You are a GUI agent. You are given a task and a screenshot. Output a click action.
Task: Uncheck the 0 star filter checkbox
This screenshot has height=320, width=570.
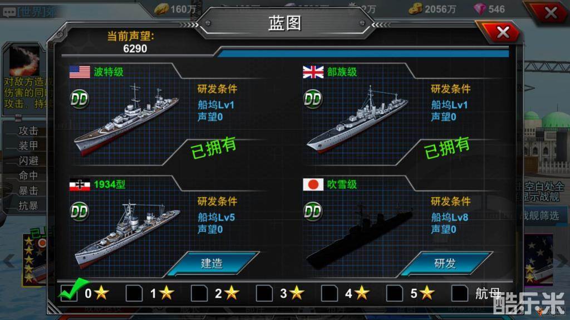(69, 293)
